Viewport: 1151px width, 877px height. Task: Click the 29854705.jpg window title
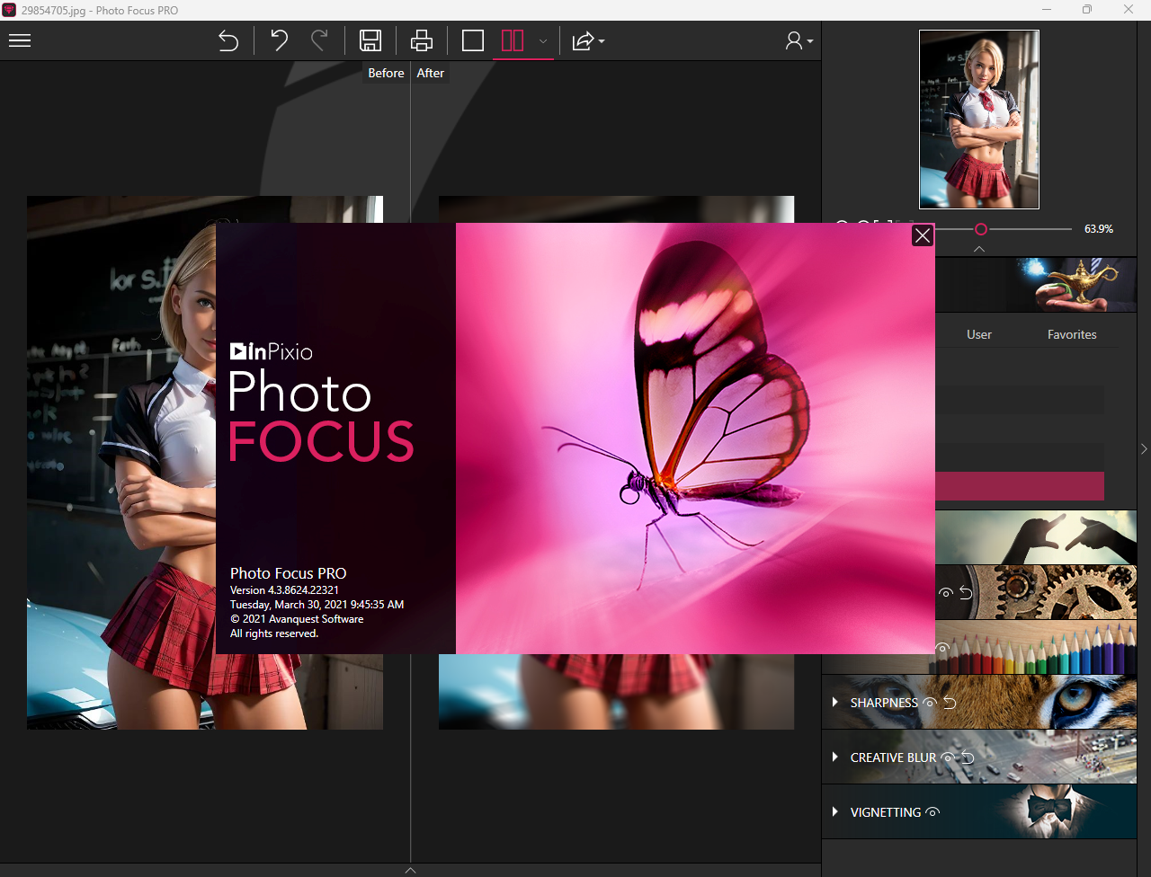(100, 10)
